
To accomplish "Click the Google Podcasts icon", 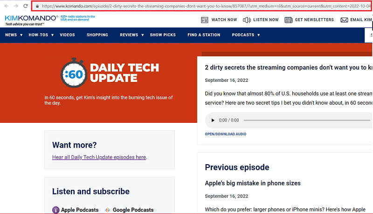I will [x=108, y=210].
